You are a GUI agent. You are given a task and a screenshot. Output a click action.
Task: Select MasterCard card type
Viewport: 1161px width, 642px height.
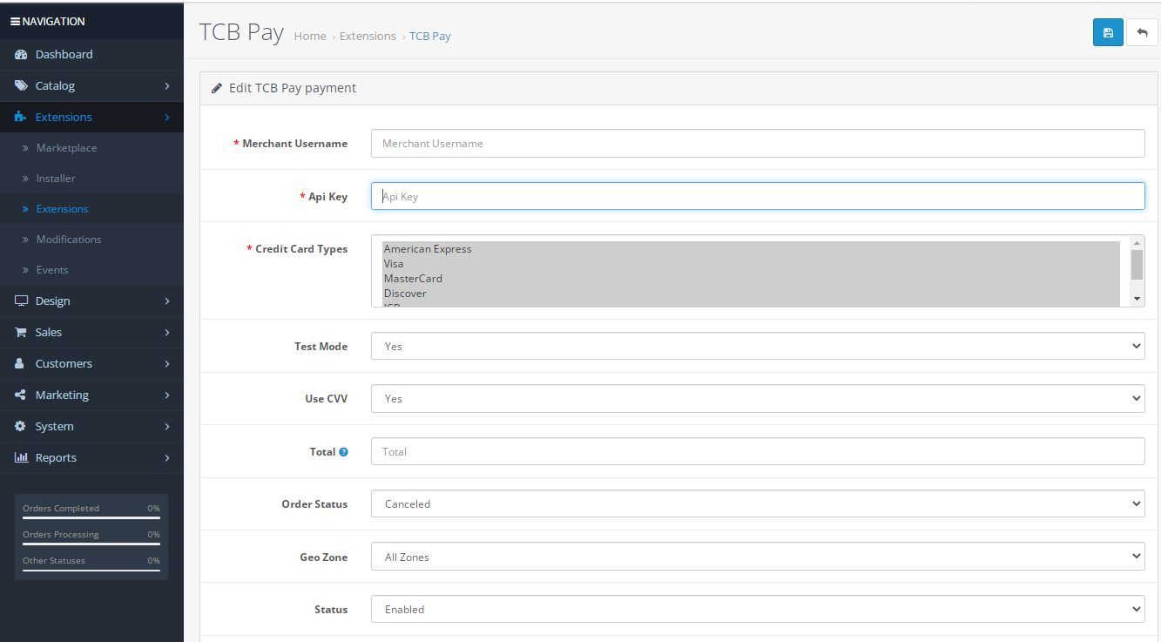[751, 279]
